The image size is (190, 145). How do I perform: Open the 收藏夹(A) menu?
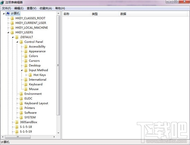(46, 8)
